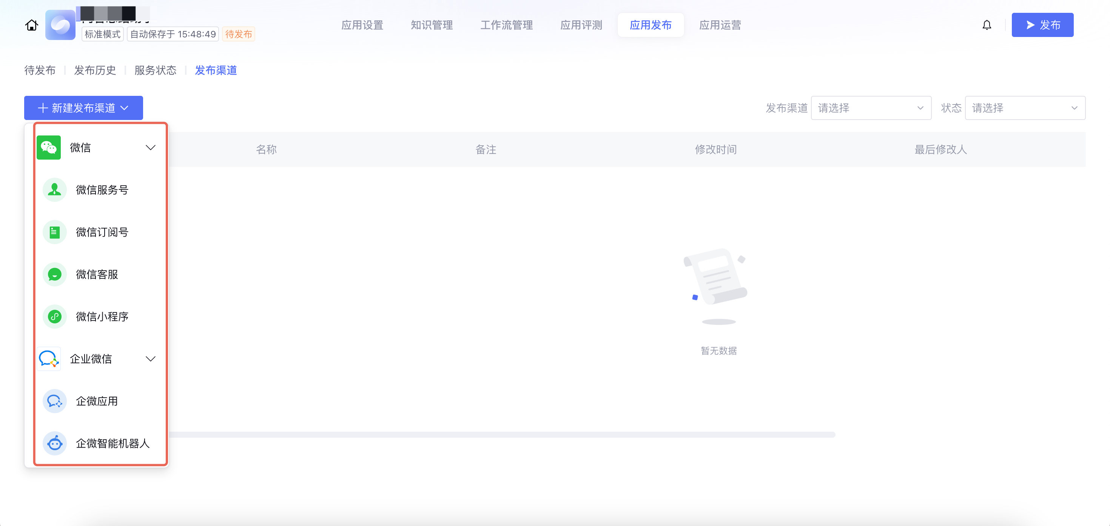Switch to 知识管理 tab
This screenshot has height=526, width=1110.
click(431, 25)
